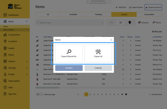The width and height of the screenshot is (167, 109).
Task: Choose the Export all option
Action: [98, 53]
